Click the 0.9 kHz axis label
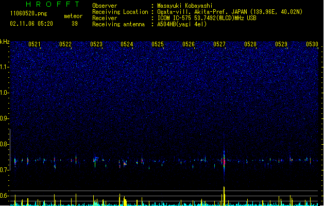This screenshot has width=324, height=206. tap(5, 118)
